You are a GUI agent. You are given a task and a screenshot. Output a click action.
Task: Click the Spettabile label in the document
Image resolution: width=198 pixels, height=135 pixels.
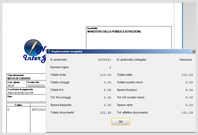pos(92,28)
